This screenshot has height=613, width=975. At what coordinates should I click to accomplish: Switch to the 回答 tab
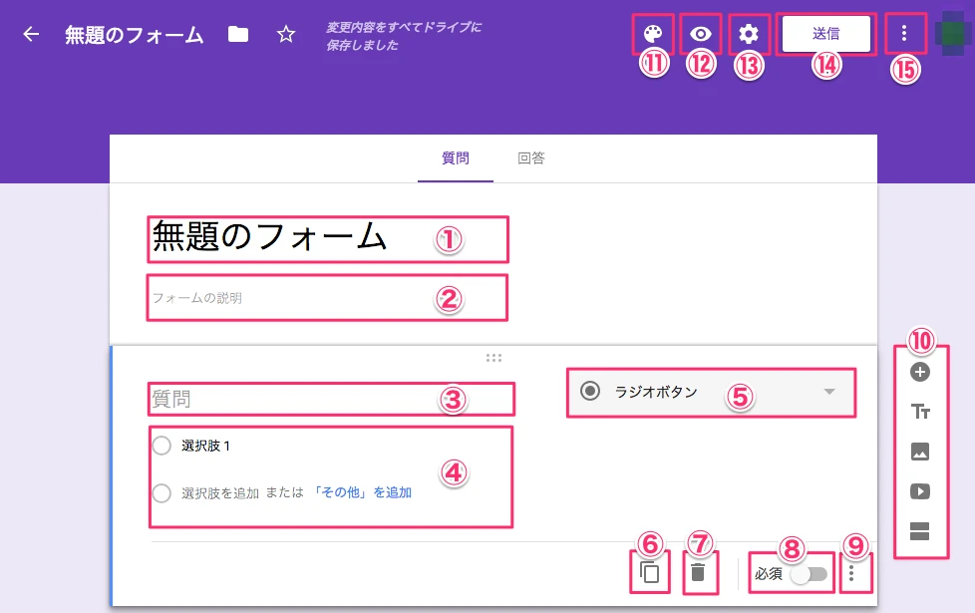coord(531,158)
